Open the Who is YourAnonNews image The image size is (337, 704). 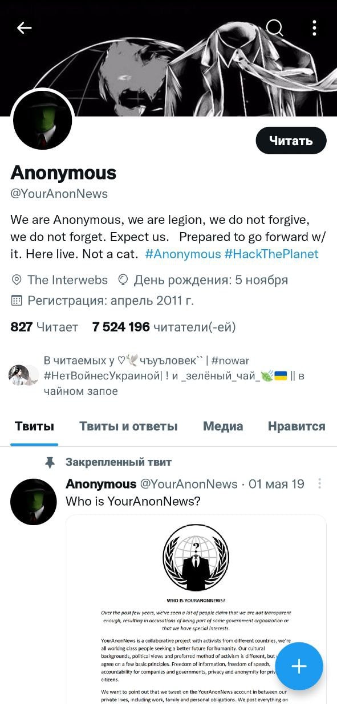196,609
